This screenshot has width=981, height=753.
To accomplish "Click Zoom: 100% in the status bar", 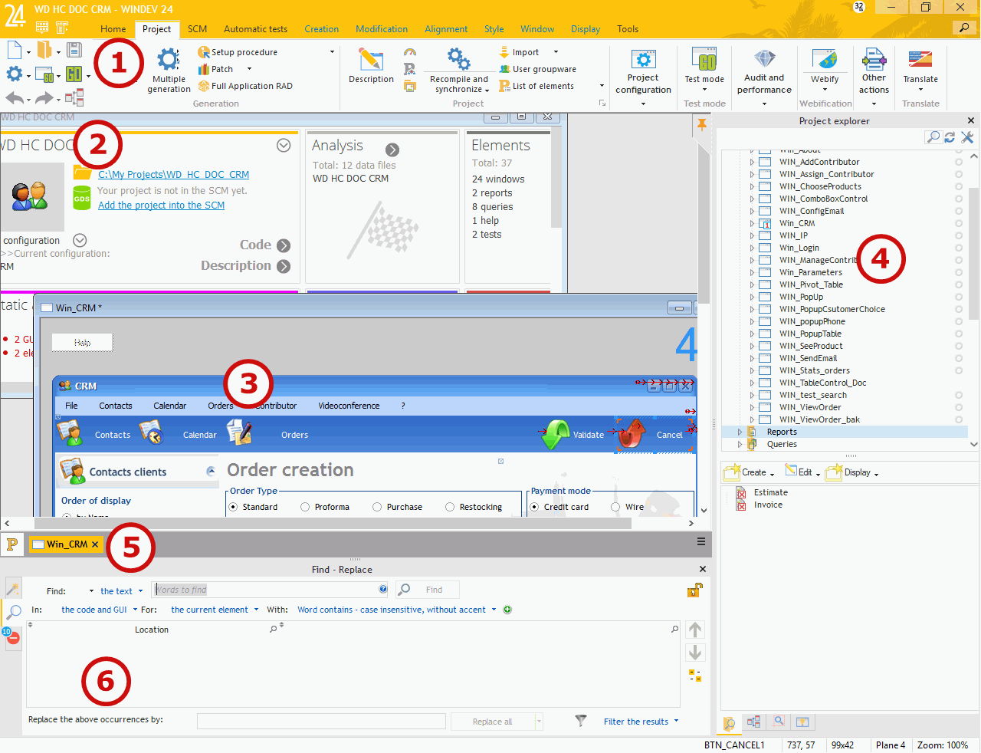I will click(x=942, y=745).
